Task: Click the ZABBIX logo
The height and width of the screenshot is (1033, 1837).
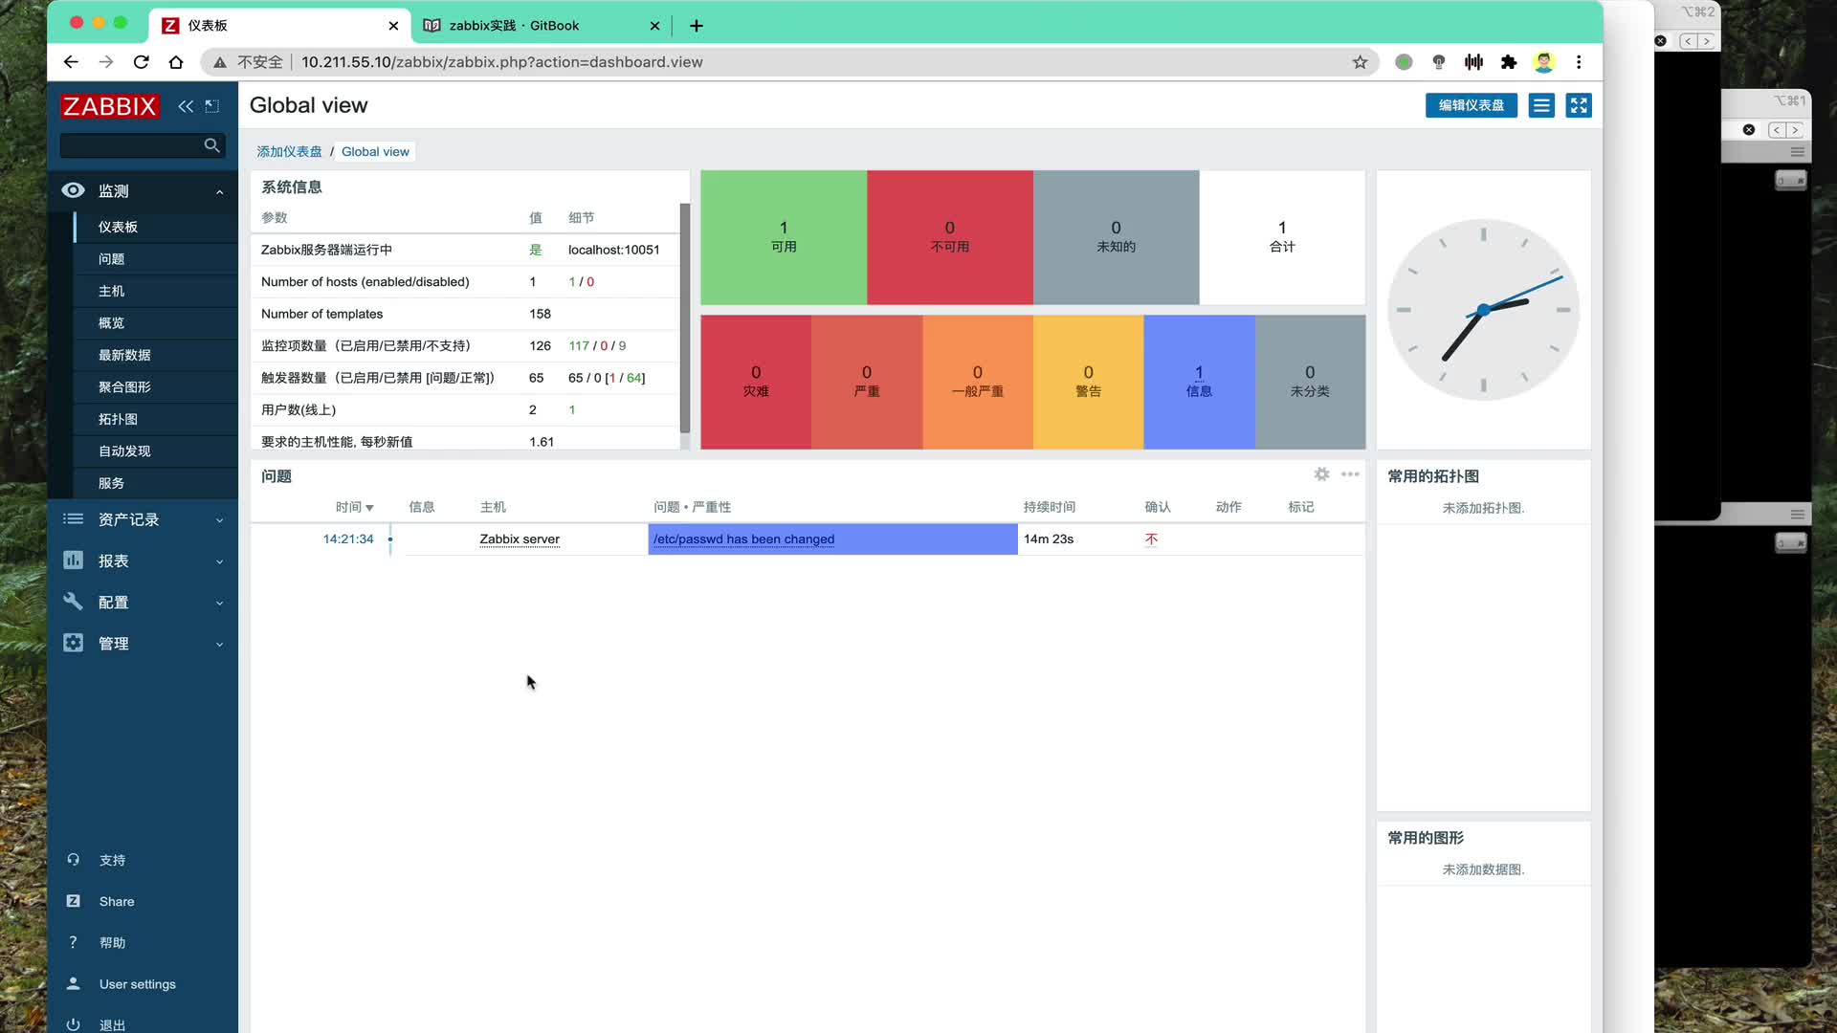Action: click(110, 106)
